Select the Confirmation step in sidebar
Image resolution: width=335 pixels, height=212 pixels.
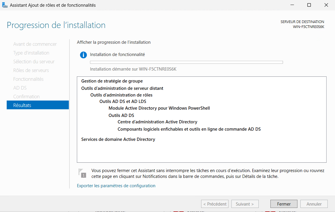[x=26, y=97]
